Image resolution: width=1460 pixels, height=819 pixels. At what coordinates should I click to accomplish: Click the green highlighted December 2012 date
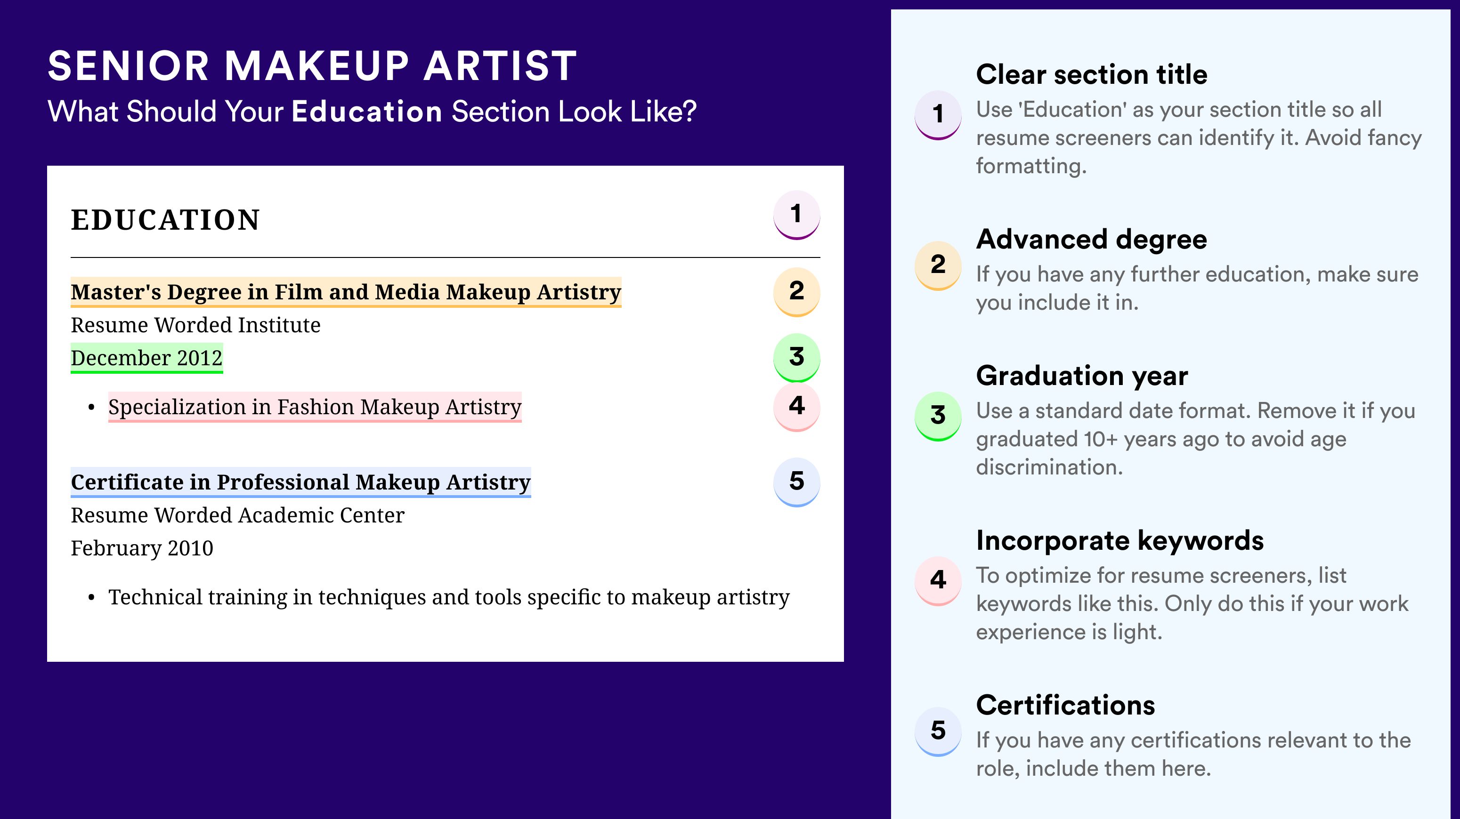pyautogui.click(x=147, y=358)
